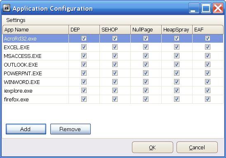Select the iexplore.exe row
226x158 pixels.
(x=113, y=91)
